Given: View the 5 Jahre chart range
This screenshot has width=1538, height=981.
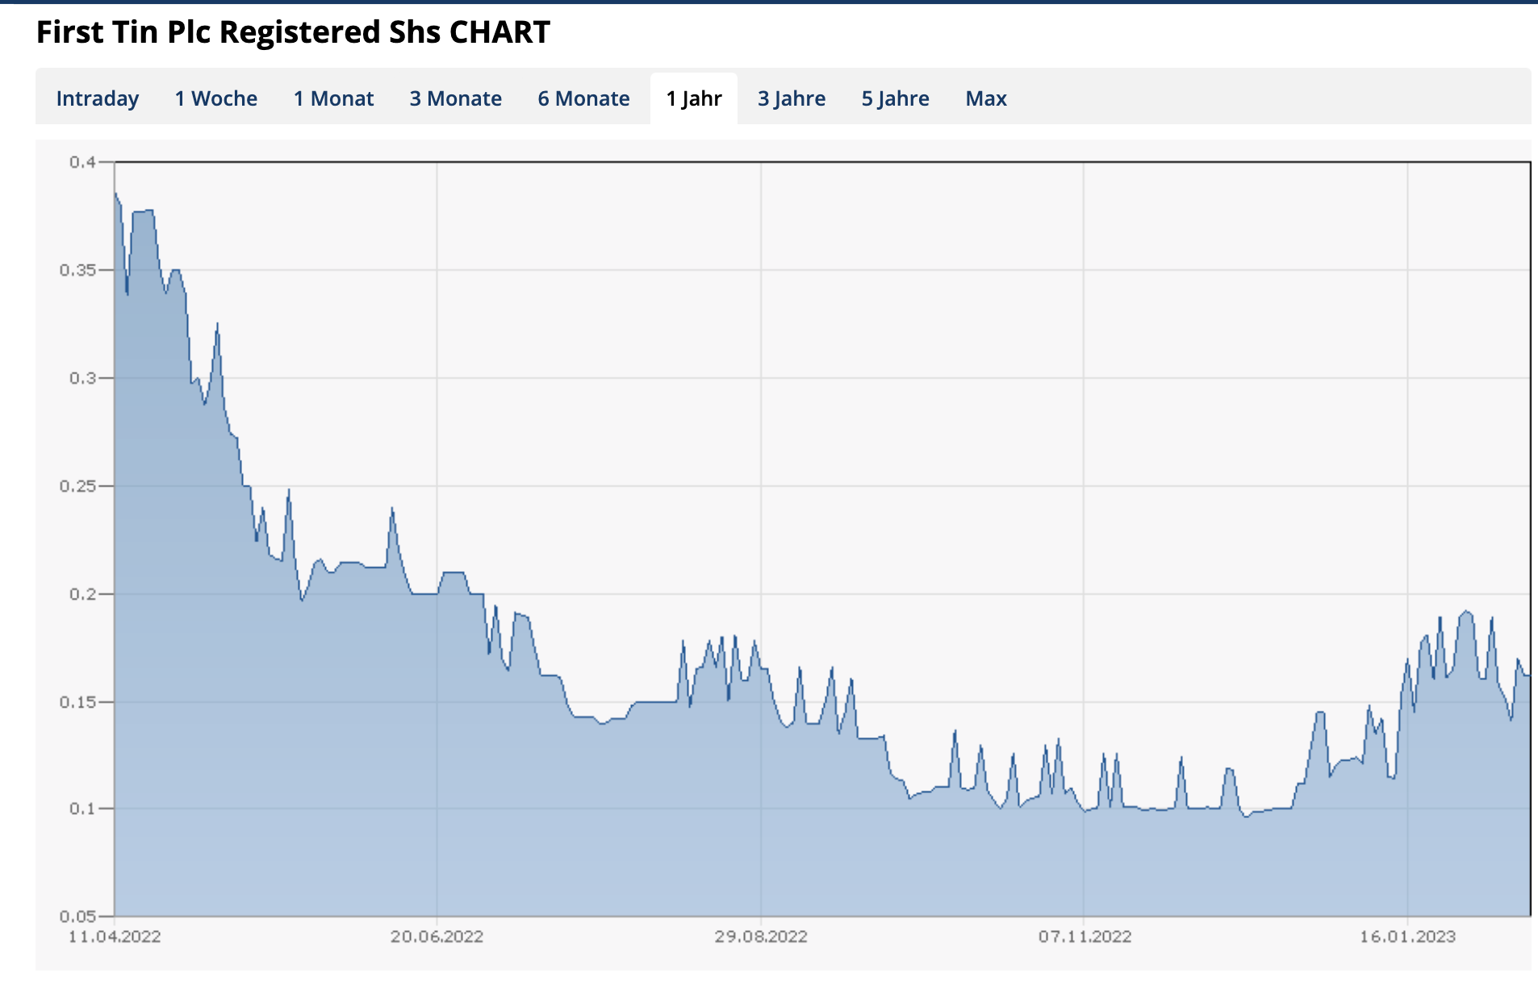Looking at the screenshot, I should coord(895,98).
